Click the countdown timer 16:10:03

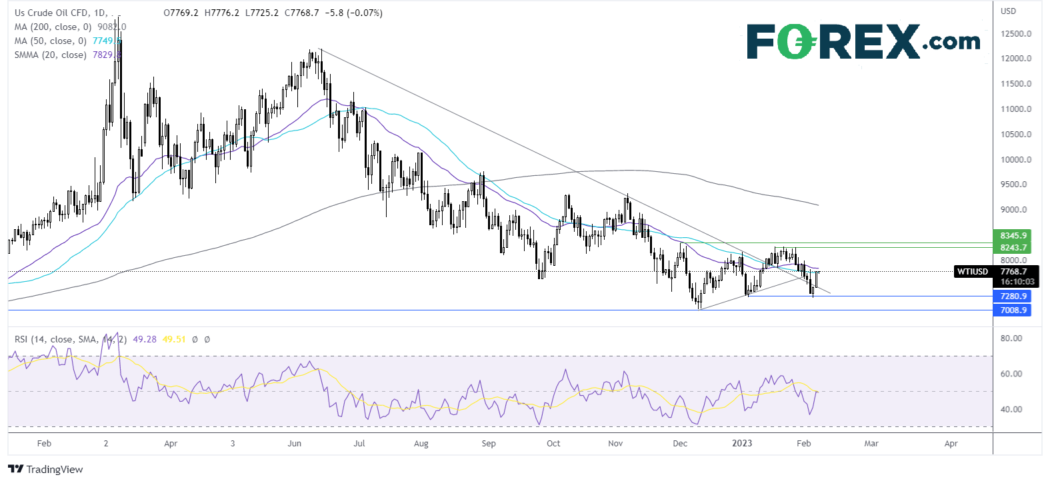tap(1017, 282)
